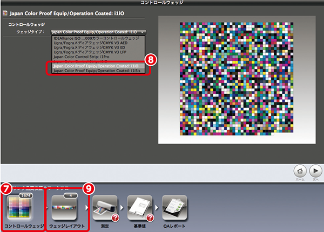The image size is (324, 232).
Task: Click the ウェッジレイアウト label text
Action: pos(67,226)
